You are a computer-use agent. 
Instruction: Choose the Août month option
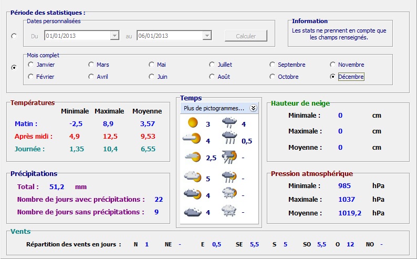[220, 77]
